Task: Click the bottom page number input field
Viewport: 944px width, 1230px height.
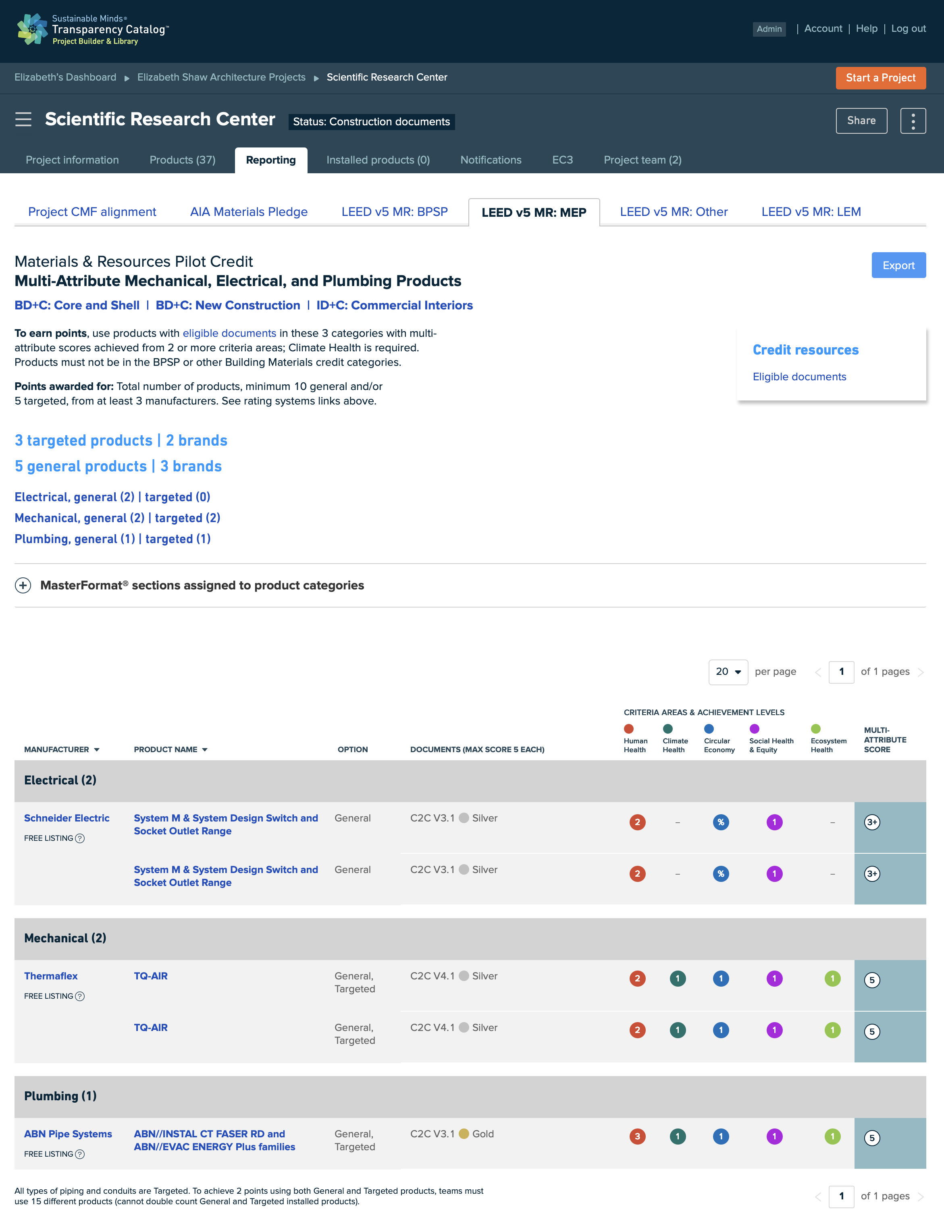Action: [x=841, y=1196]
